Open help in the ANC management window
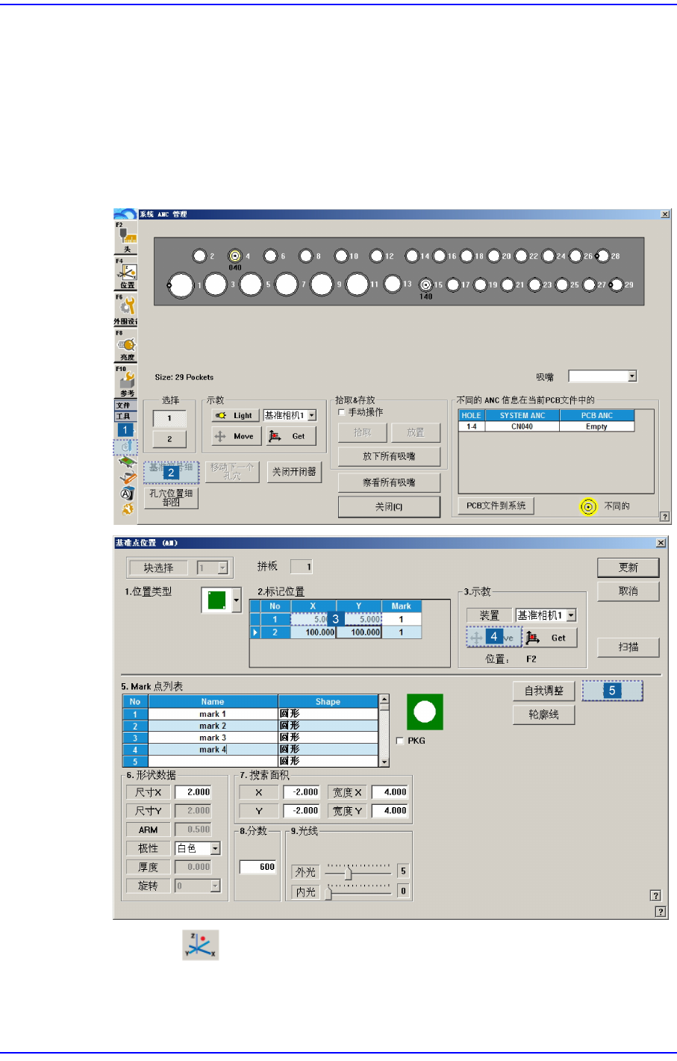The height and width of the screenshot is (1061, 677). [x=664, y=516]
